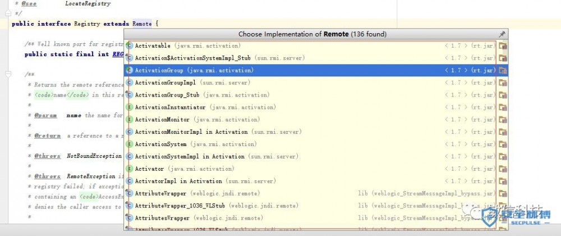Click LocateRegistry in the @see tag

tap(88, 4)
